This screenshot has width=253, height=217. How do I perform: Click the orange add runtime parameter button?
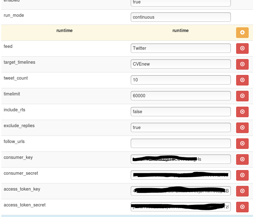point(242,33)
